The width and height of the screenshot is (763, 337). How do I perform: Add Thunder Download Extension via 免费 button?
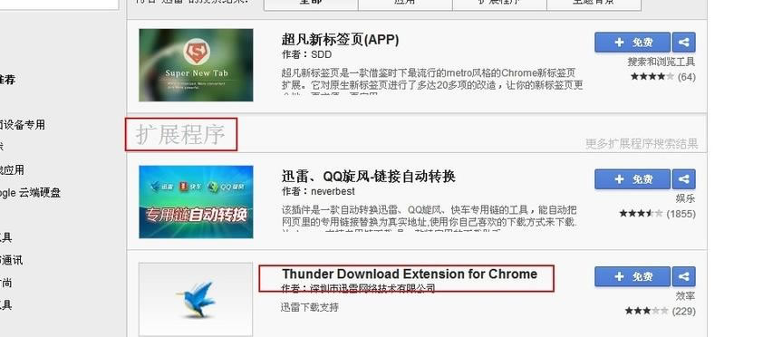point(633,276)
